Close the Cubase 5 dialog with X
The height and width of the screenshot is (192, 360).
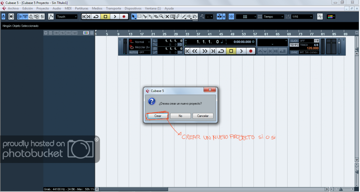tap(210, 90)
